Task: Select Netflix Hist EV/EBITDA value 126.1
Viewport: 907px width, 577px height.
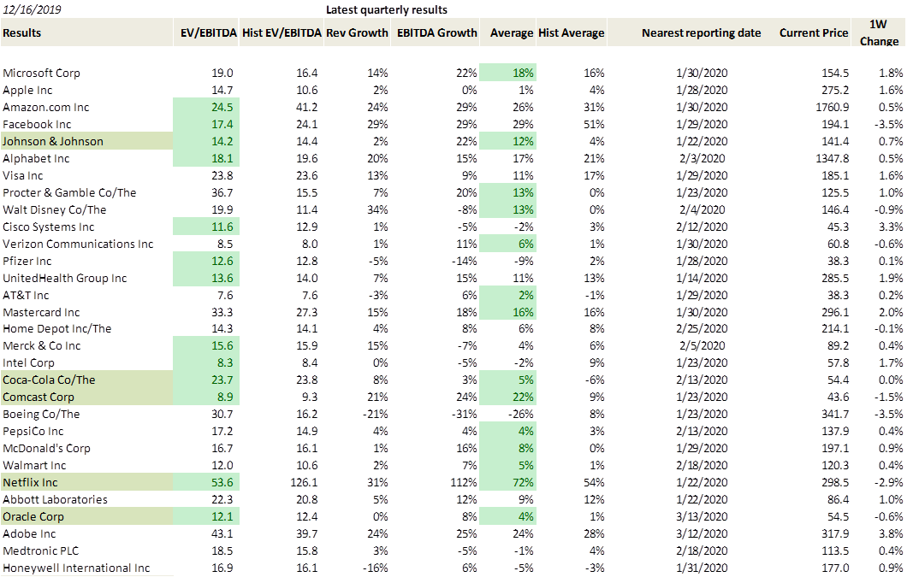Action: click(303, 482)
